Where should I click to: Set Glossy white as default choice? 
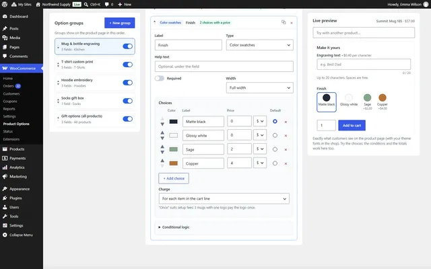[275, 135]
